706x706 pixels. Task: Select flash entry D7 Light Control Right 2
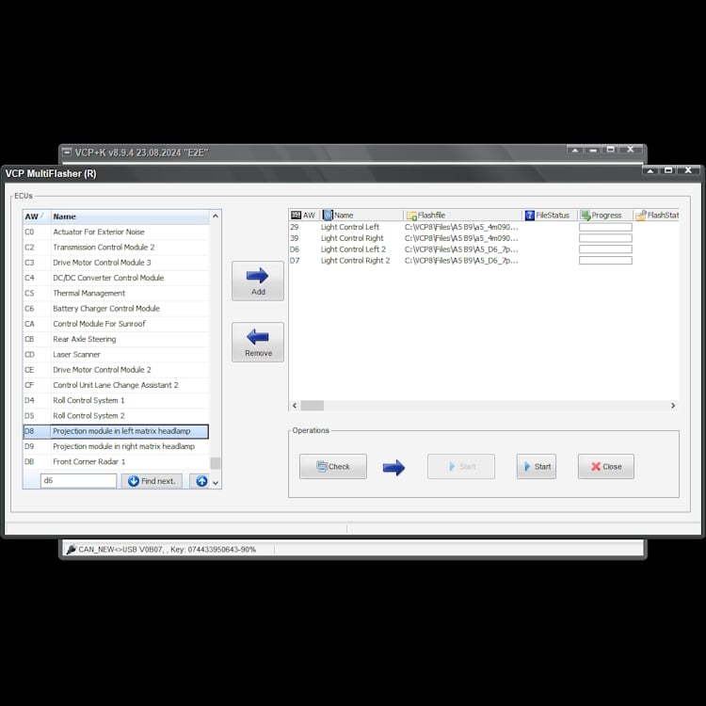pos(484,260)
